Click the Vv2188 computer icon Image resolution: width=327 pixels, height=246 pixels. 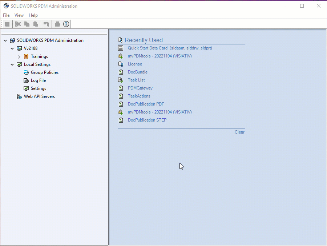coord(19,48)
